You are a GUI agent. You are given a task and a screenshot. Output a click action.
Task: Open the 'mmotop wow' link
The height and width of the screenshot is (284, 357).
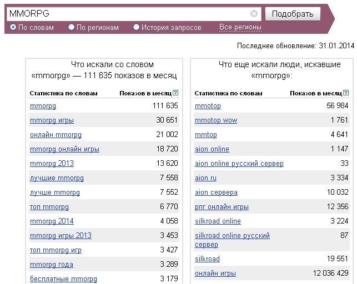(x=216, y=120)
